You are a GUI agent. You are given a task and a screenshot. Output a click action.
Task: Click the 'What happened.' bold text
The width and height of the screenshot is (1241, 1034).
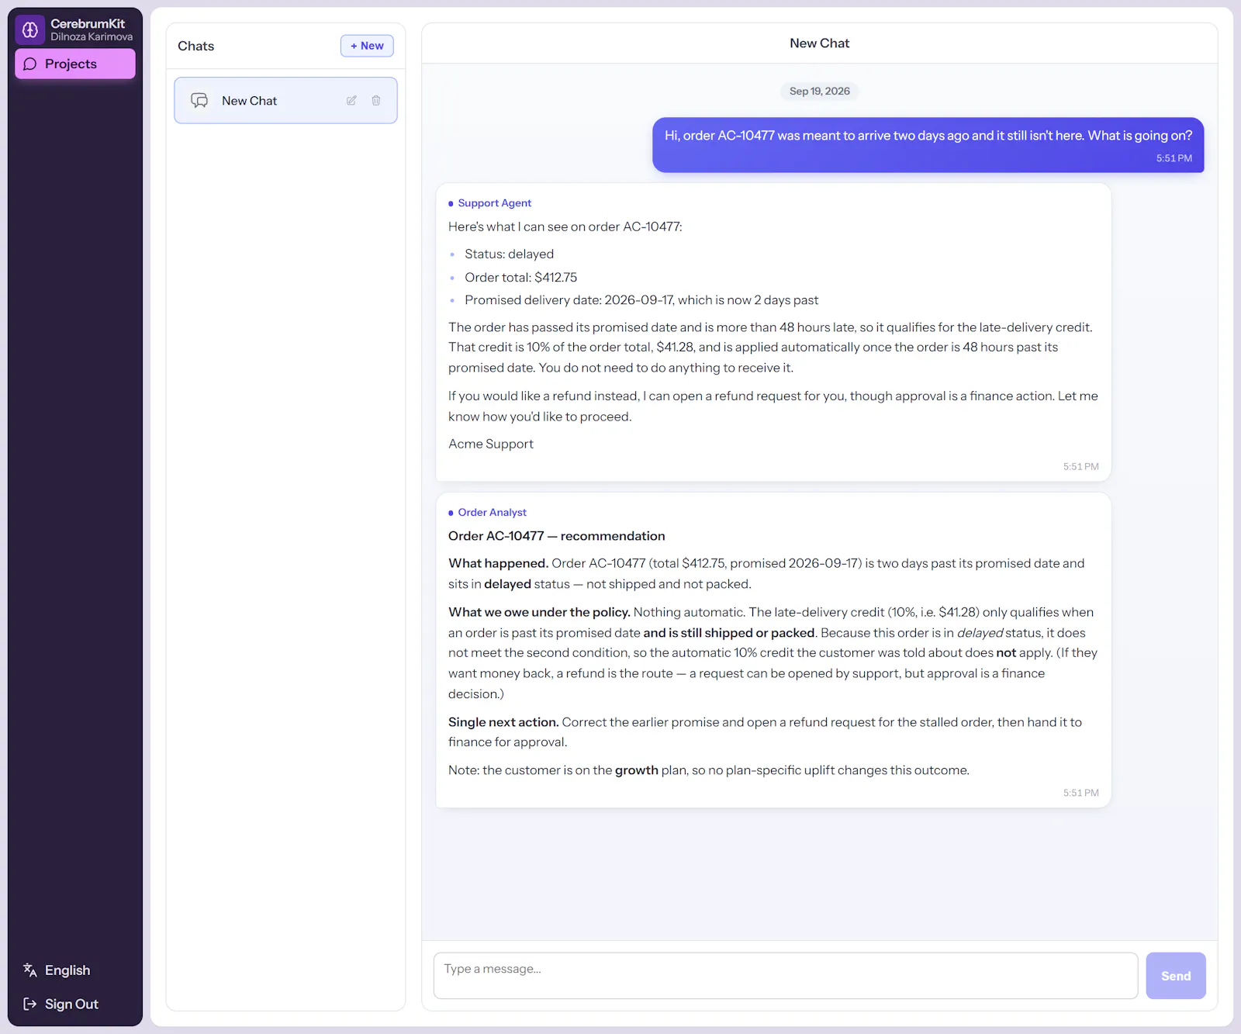pos(498,563)
